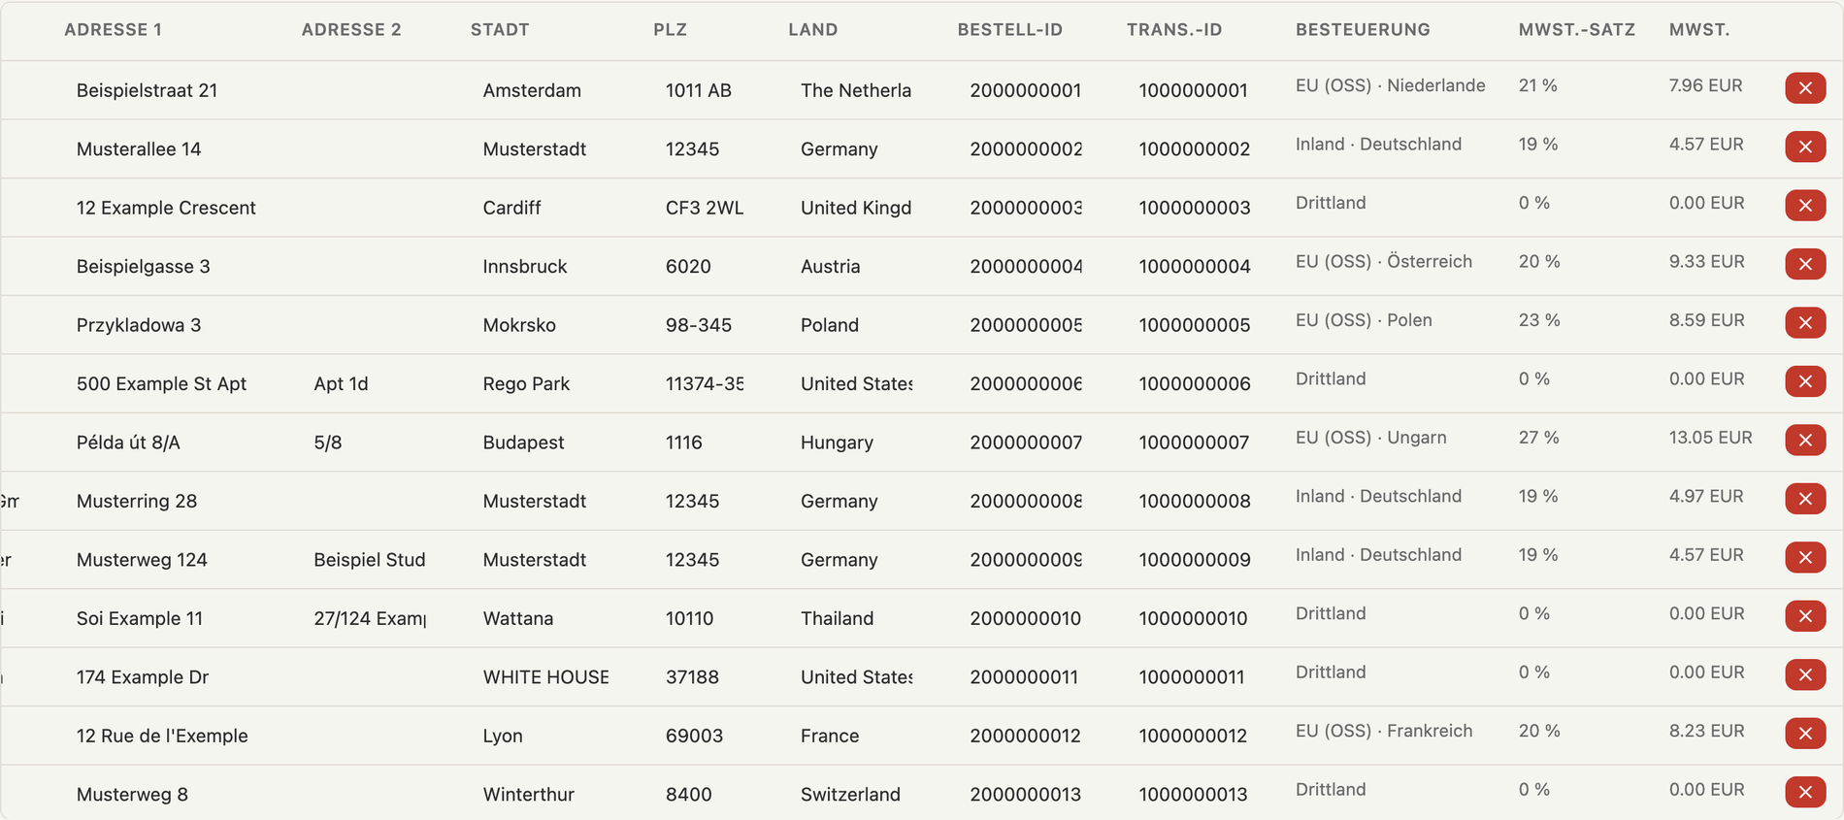This screenshot has width=1844, height=820.
Task: Remove the Lyon France entry
Action: pos(1805,734)
